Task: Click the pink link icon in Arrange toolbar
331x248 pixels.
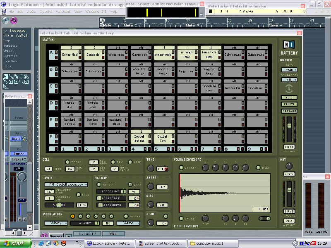Action: coord(14,20)
